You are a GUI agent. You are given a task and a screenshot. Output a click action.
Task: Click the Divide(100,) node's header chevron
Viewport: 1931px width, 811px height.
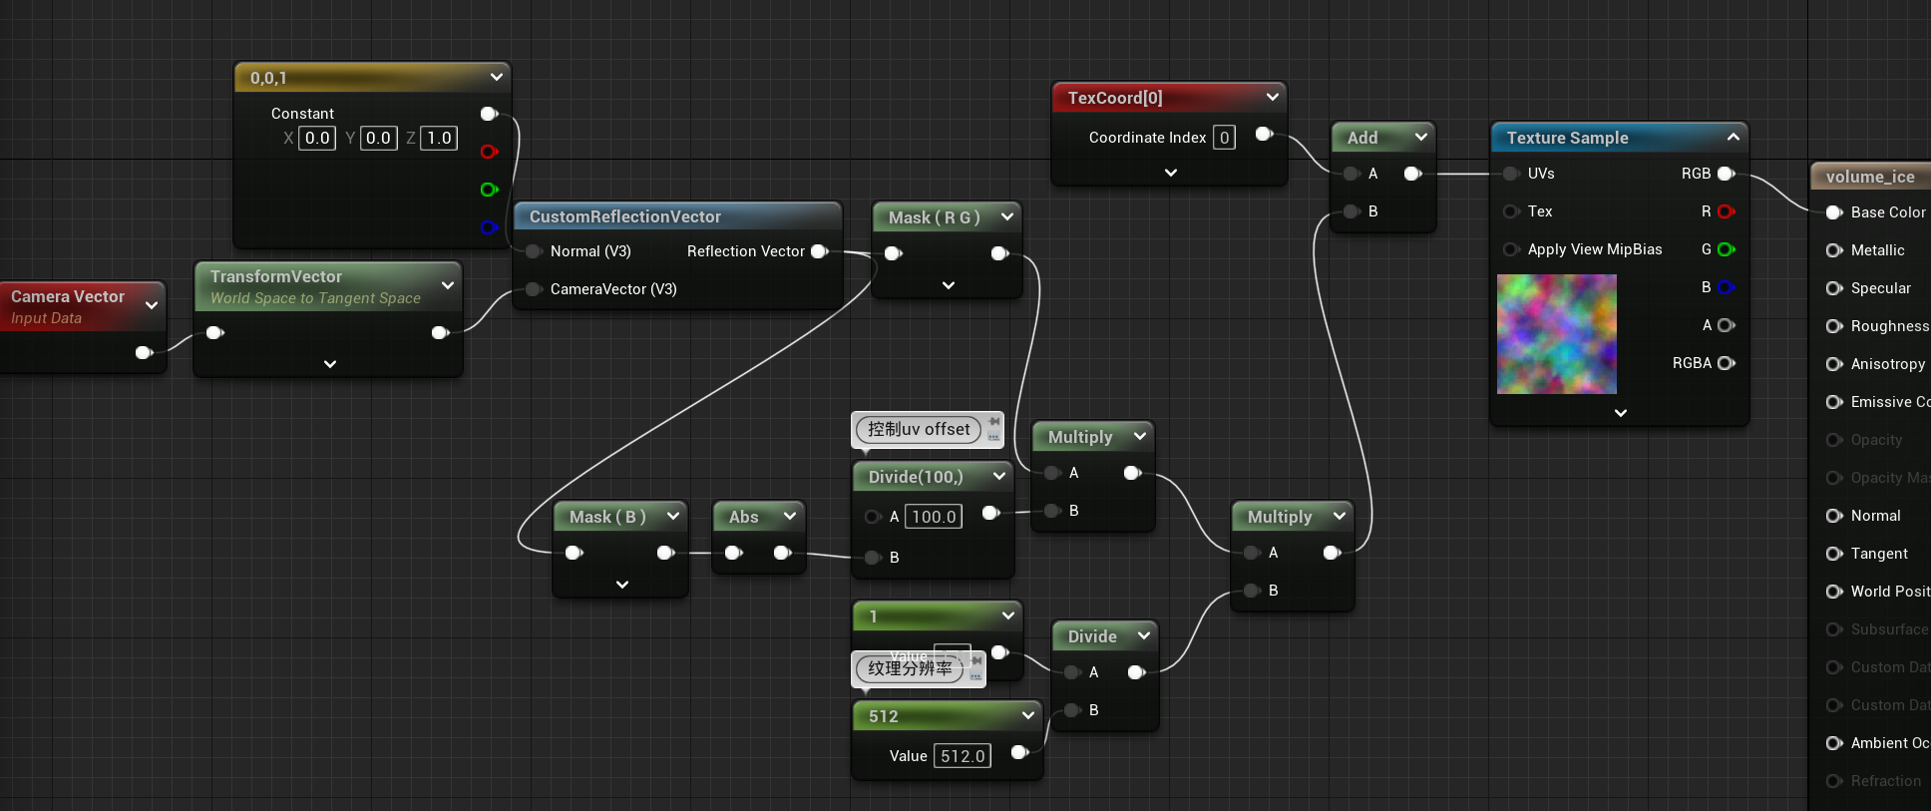point(999,476)
